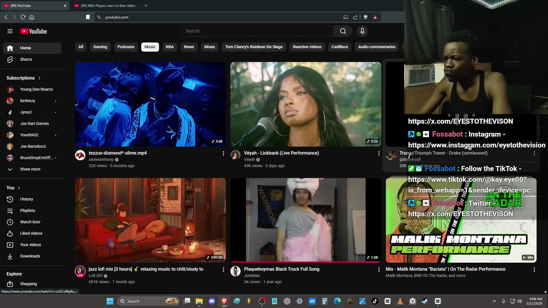
Task: Open the YouTube hamburger guide menu
Action: (x=10, y=31)
